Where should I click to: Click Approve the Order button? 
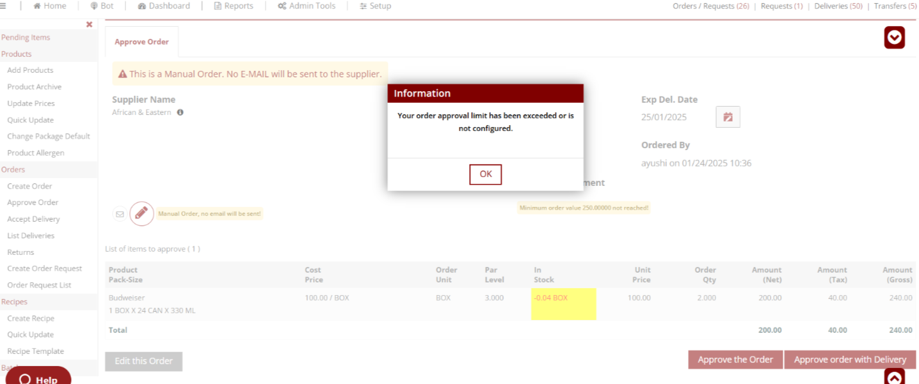(x=735, y=360)
